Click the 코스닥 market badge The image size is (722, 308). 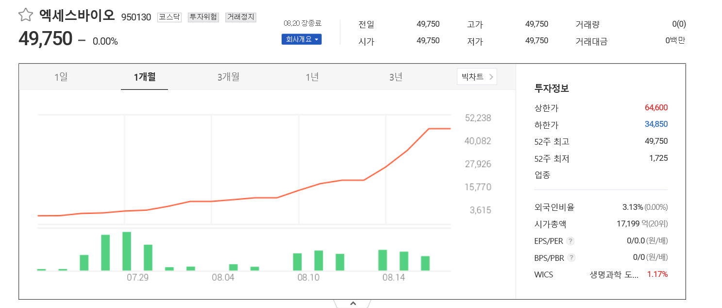[x=169, y=17]
